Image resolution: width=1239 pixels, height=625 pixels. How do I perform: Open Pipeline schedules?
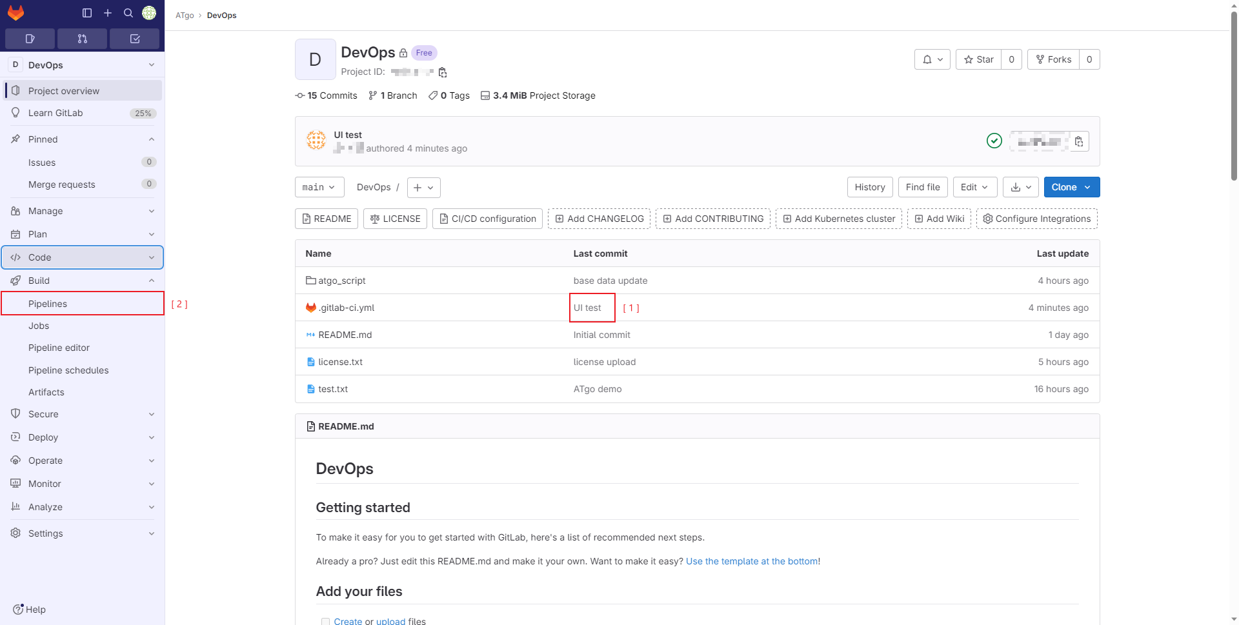point(83,370)
